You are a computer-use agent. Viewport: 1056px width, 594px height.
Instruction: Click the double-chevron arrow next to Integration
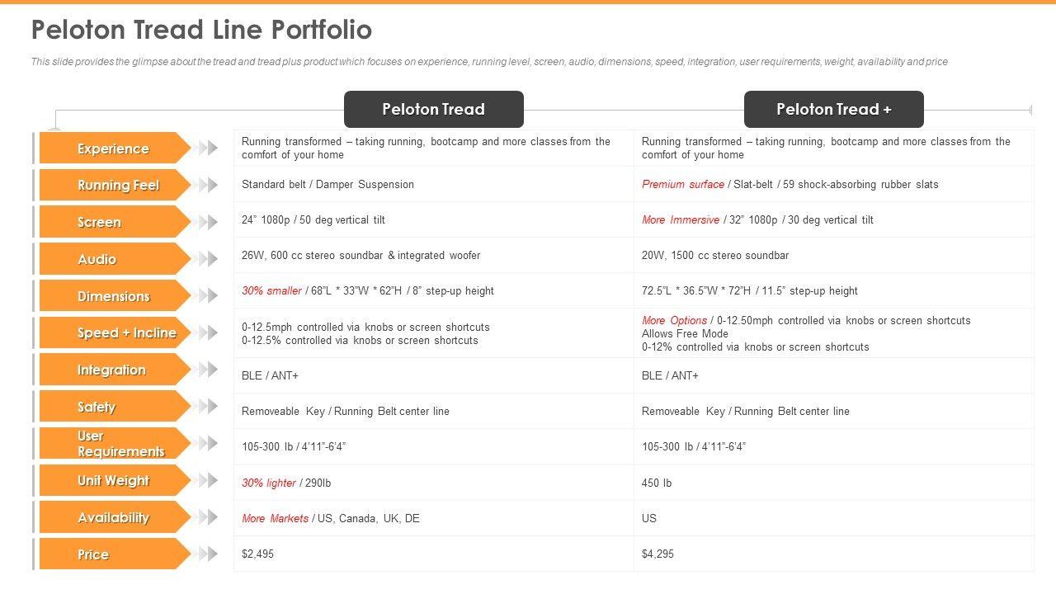208,370
